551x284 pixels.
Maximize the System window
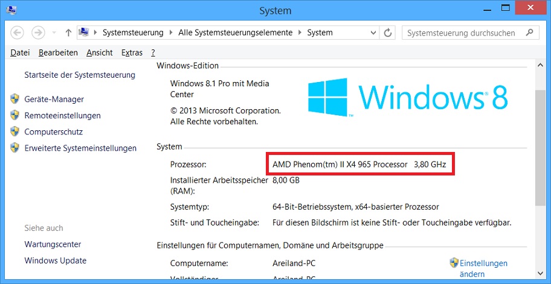505,8
